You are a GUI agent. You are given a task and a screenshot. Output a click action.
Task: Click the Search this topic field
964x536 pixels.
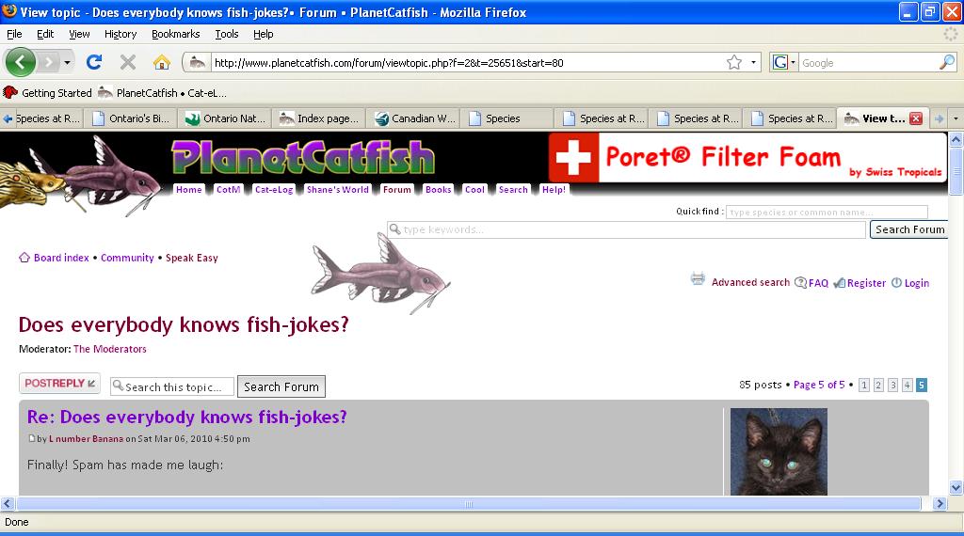click(x=172, y=386)
